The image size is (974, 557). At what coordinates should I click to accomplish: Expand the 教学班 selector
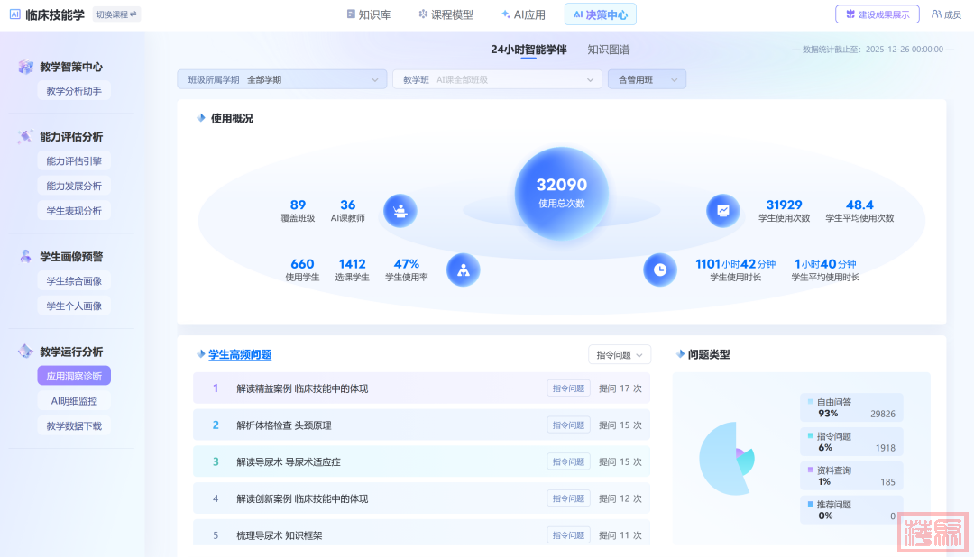click(496, 79)
